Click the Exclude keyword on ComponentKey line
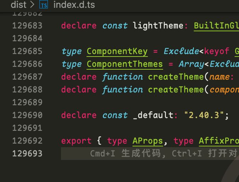This screenshot has width=239, height=182. 181,51
